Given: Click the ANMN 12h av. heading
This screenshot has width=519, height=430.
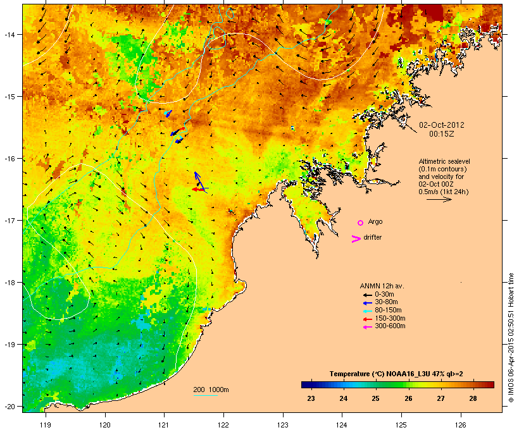Looking at the screenshot, I should [x=382, y=286].
